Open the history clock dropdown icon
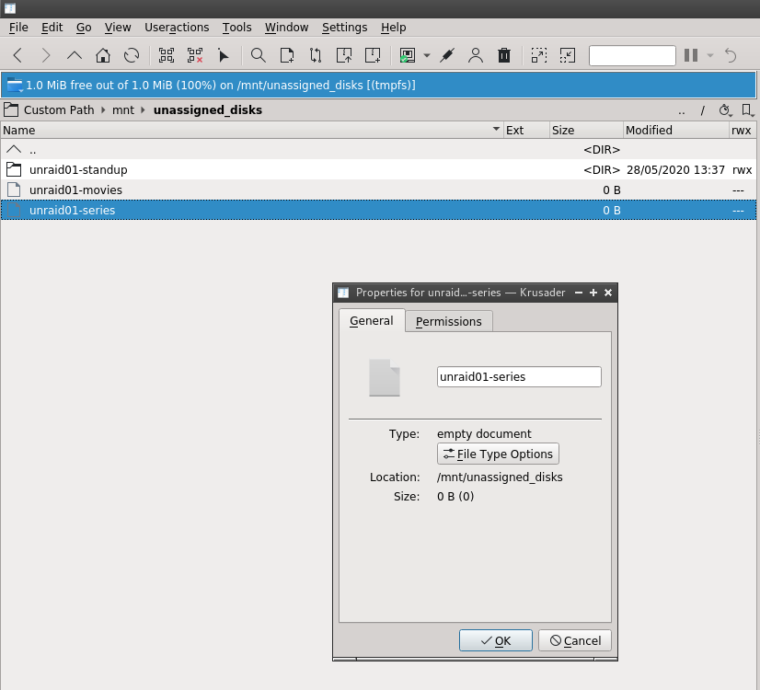 click(725, 110)
